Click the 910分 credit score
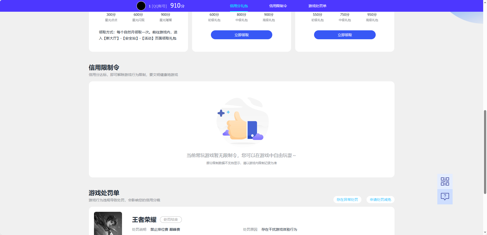This screenshot has height=235, width=487. (177, 6)
